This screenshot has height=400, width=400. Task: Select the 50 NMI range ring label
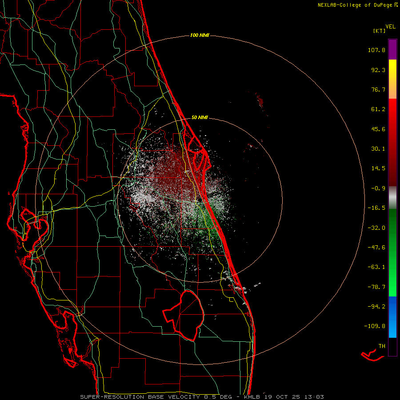click(x=200, y=117)
